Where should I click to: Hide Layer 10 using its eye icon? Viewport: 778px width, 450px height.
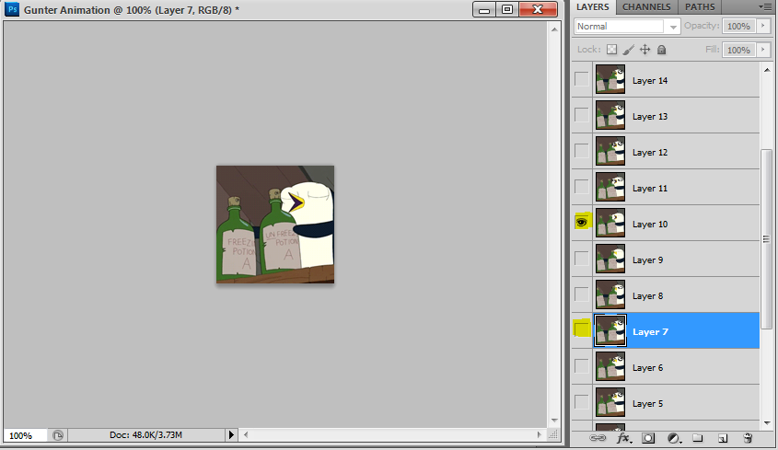[x=582, y=223]
